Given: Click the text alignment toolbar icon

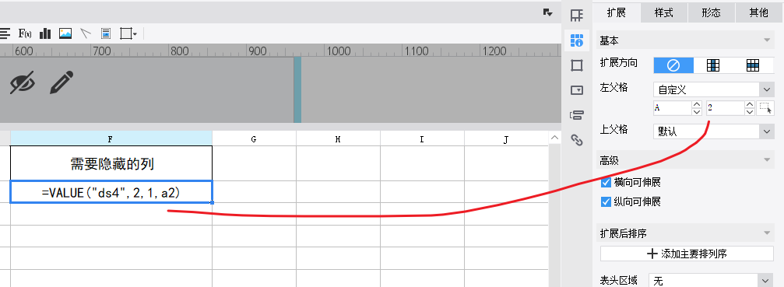Looking at the screenshot, I should pyautogui.click(x=5, y=34).
